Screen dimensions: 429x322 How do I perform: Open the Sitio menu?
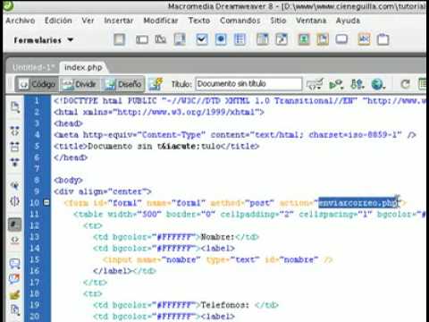pos(278,21)
